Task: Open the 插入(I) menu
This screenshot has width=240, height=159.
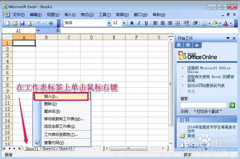Action: [x=70, y=15]
